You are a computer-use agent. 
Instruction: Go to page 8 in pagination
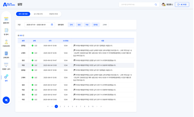pos(85,106)
